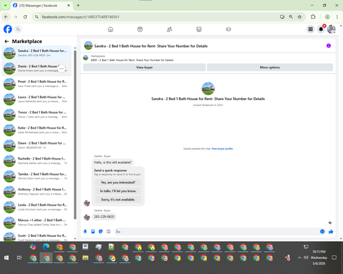The height and width of the screenshot is (274, 343).
Task: Attach a file with the photo icon
Action: pyautogui.click(x=93, y=232)
